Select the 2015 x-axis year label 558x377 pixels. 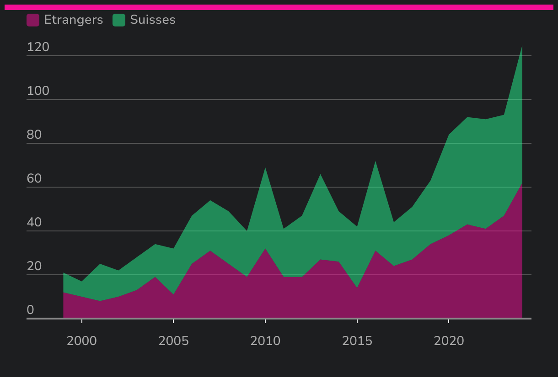click(x=357, y=341)
